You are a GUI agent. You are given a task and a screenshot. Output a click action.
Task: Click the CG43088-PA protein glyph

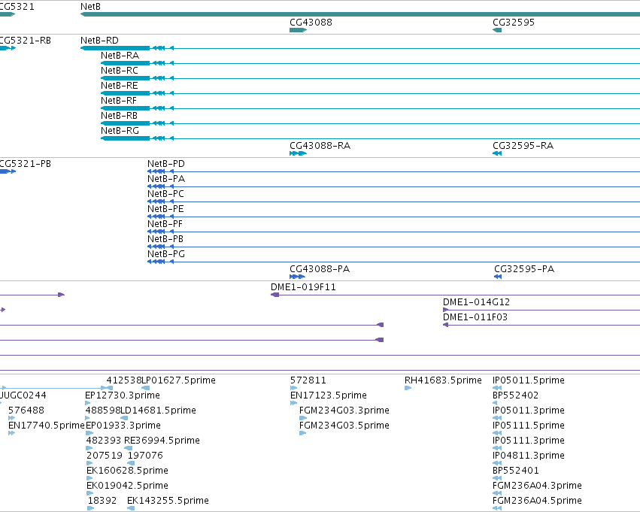[x=297, y=277]
